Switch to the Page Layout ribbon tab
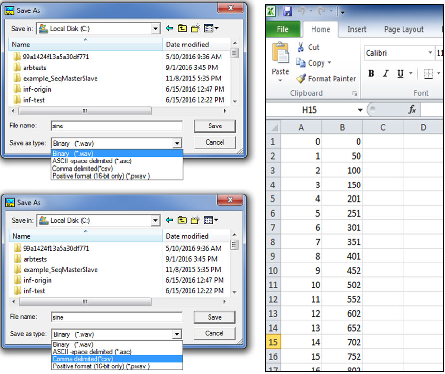445x374 pixels. 403,29
